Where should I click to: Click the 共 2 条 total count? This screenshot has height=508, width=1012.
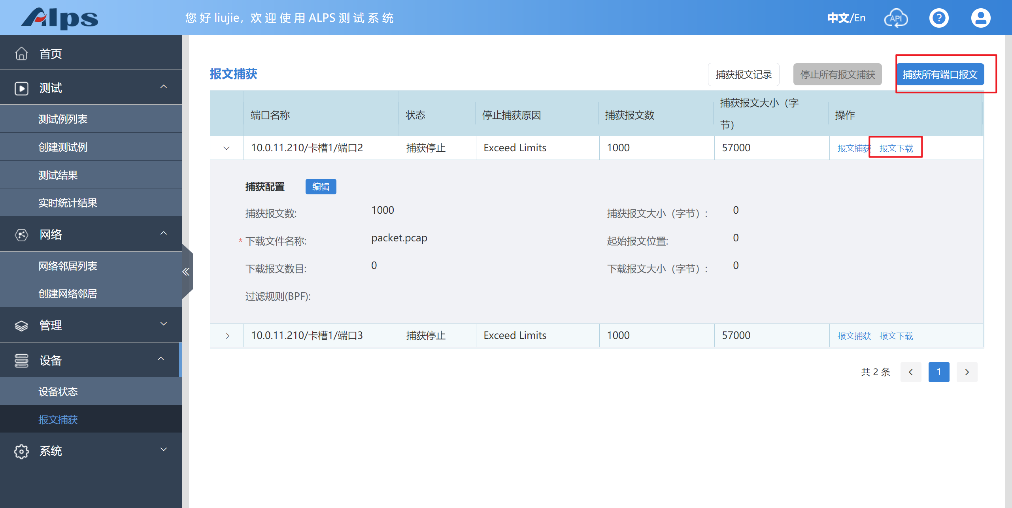(x=875, y=372)
